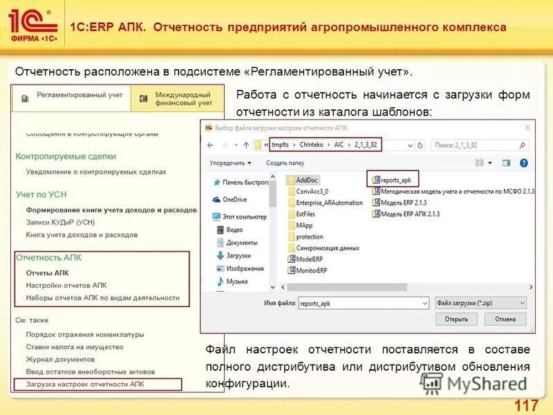Click the horizontal scrollbar of file list

point(347,287)
